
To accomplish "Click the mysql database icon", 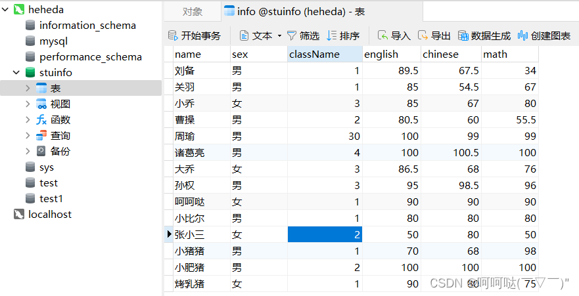I will click(30, 41).
